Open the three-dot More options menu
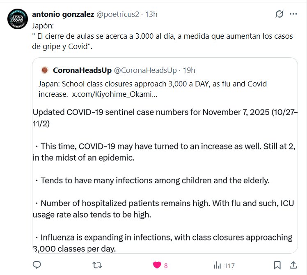The image size is (307, 275). coord(293,14)
